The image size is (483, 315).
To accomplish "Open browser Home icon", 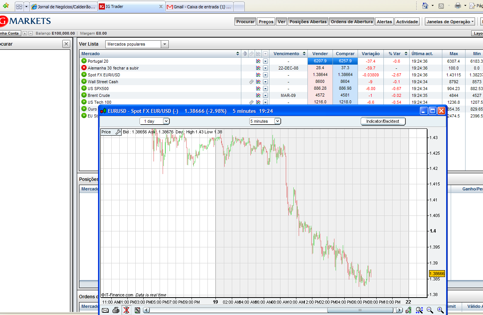I will tap(426, 5).
